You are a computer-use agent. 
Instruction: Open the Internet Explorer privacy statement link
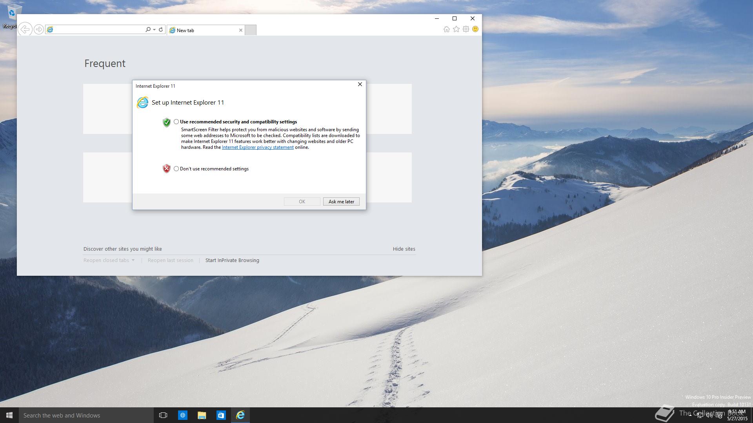[x=258, y=147]
